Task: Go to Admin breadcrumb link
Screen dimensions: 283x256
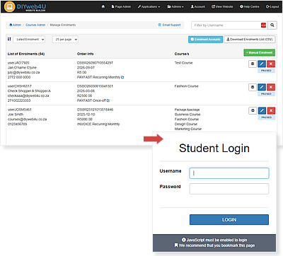Action: (x=16, y=25)
